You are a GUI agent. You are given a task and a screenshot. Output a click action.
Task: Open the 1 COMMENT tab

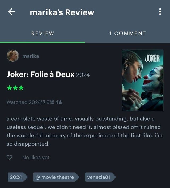127,33
